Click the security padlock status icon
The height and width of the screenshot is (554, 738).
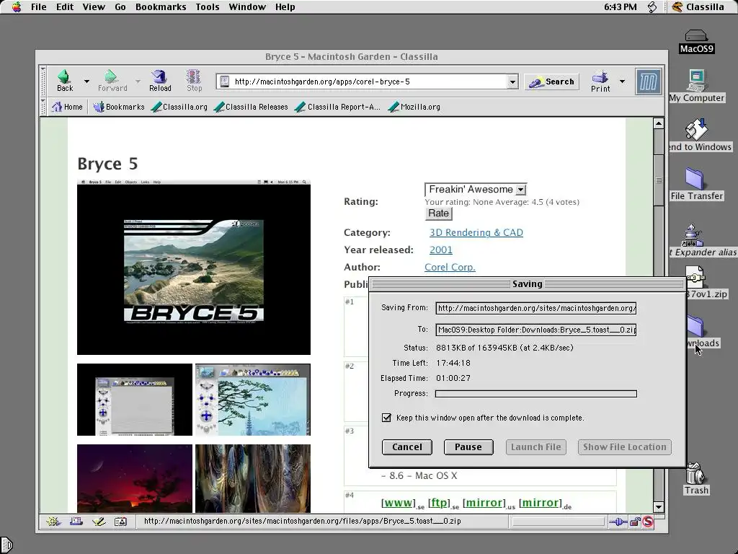pos(635,522)
